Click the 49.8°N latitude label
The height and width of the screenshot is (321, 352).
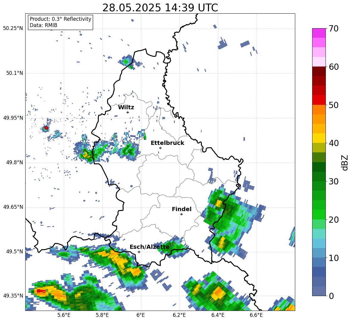point(14,162)
